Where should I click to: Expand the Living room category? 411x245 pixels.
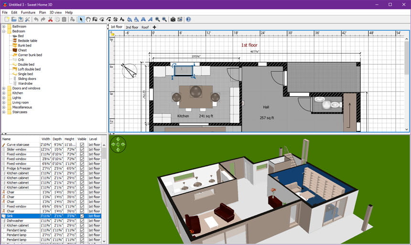[4, 102]
